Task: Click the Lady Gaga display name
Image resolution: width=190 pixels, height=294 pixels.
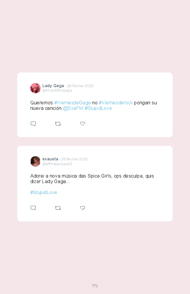Action: pos(53,86)
